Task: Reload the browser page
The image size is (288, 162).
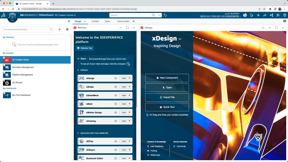Action: [x=13, y=9]
